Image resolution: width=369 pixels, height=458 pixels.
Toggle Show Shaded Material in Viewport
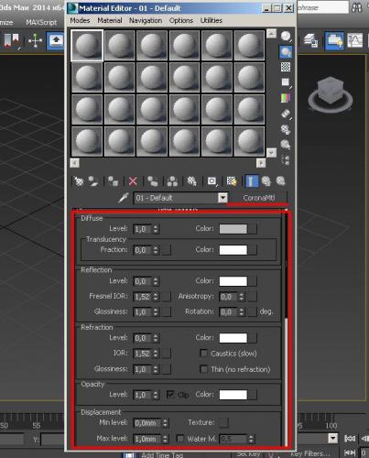click(x=232, y=181)
